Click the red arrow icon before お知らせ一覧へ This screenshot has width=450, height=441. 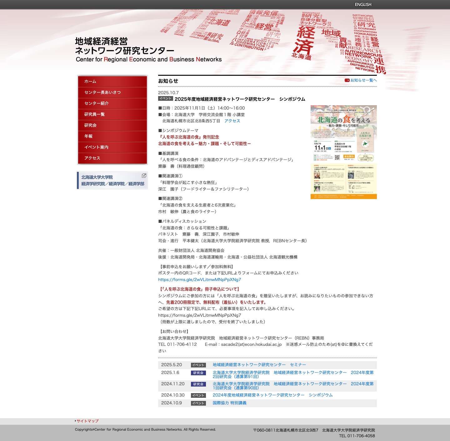point(347,80)
